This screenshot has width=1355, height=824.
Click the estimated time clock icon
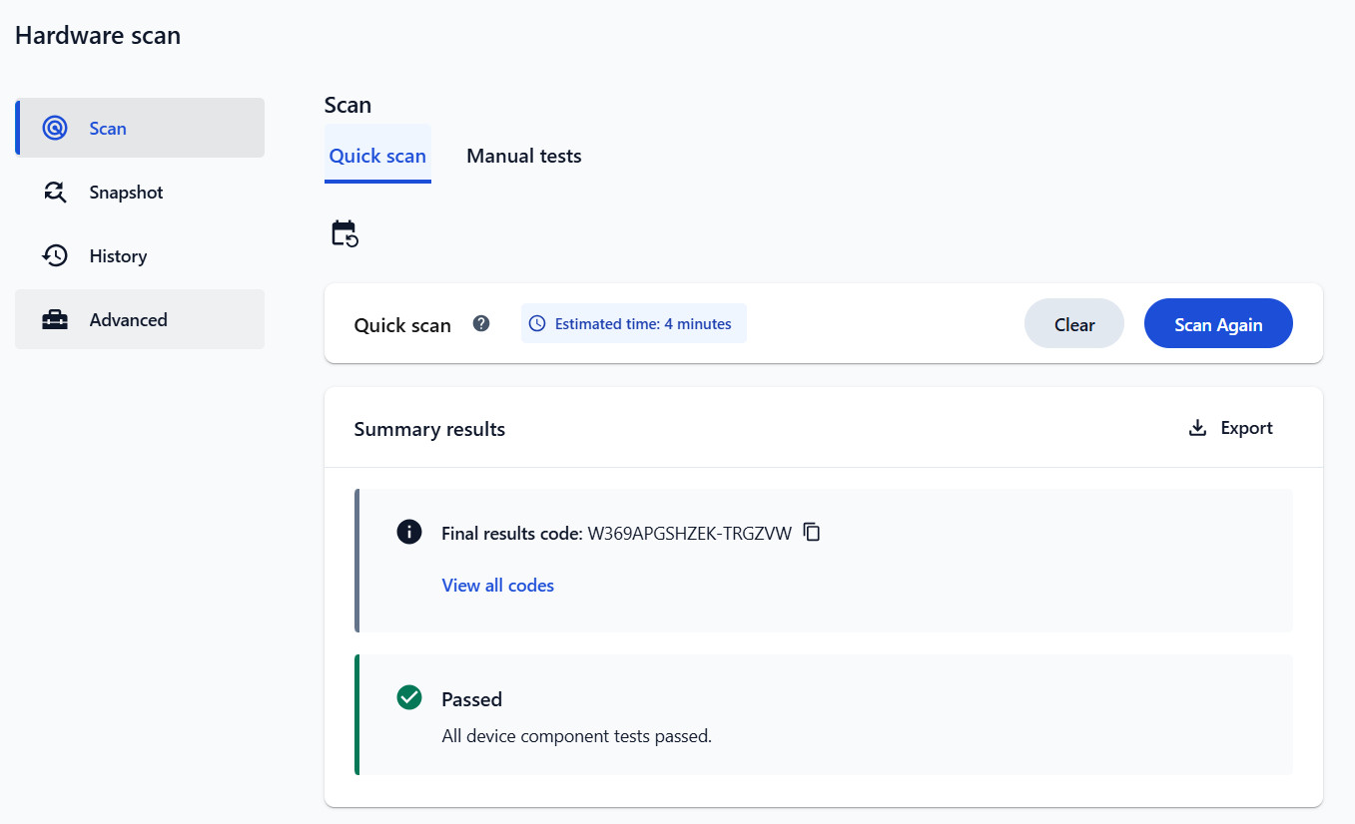(537, 323)
